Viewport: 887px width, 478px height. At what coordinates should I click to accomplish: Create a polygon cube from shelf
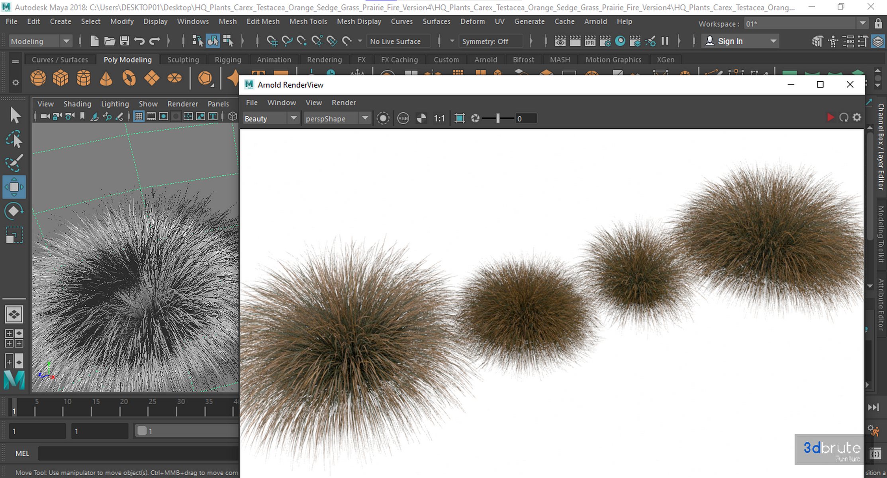point(61,78)
